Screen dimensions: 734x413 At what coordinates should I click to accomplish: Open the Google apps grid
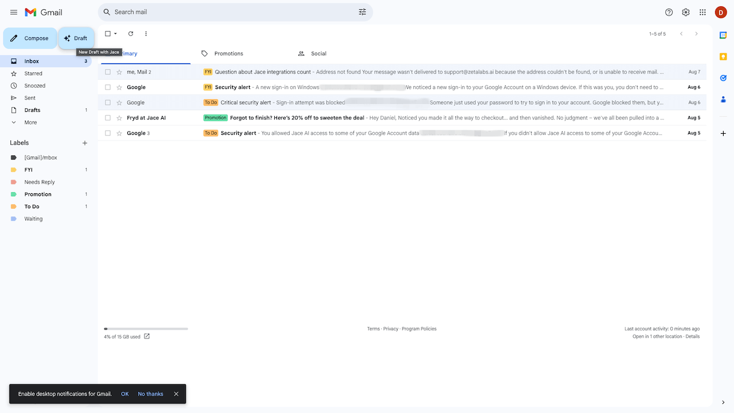point(702,11)
